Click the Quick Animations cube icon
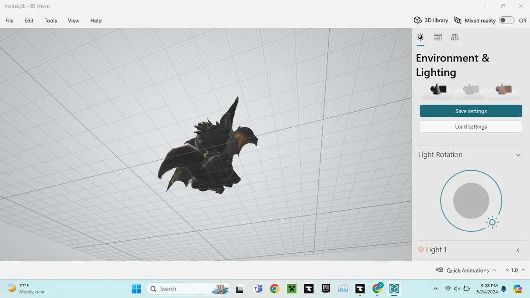 point(439,270)
